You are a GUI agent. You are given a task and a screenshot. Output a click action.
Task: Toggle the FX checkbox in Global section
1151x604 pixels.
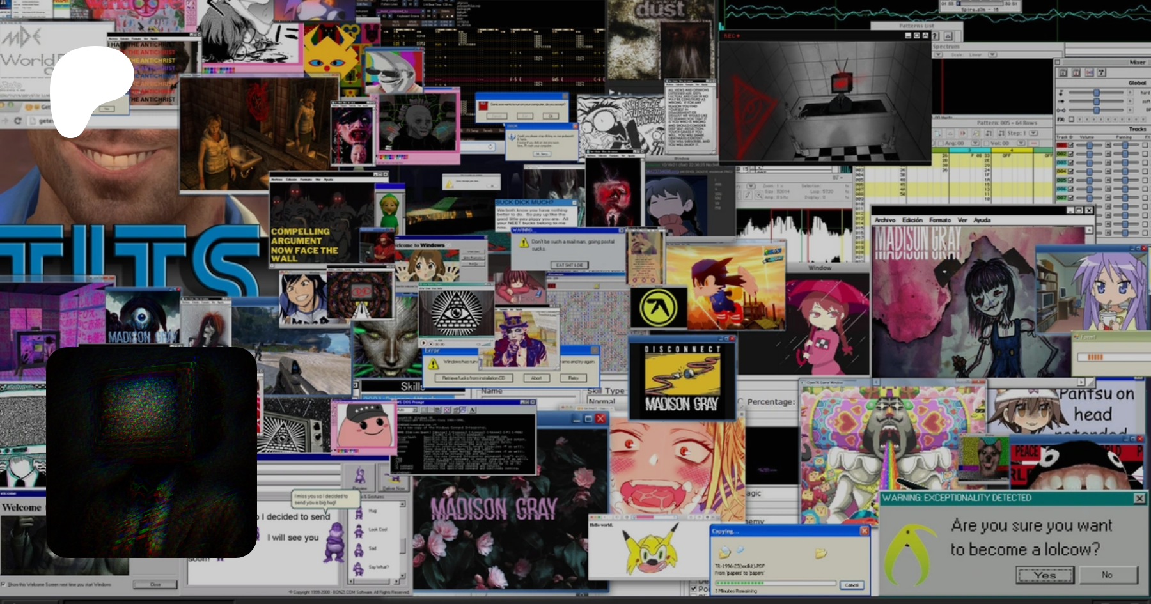tap(1071, 120)
